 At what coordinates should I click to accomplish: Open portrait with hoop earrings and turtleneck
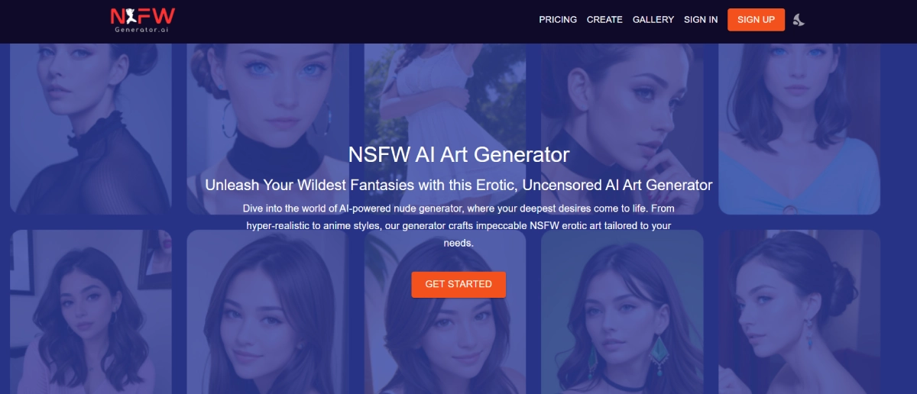click(x=267, y=128)
